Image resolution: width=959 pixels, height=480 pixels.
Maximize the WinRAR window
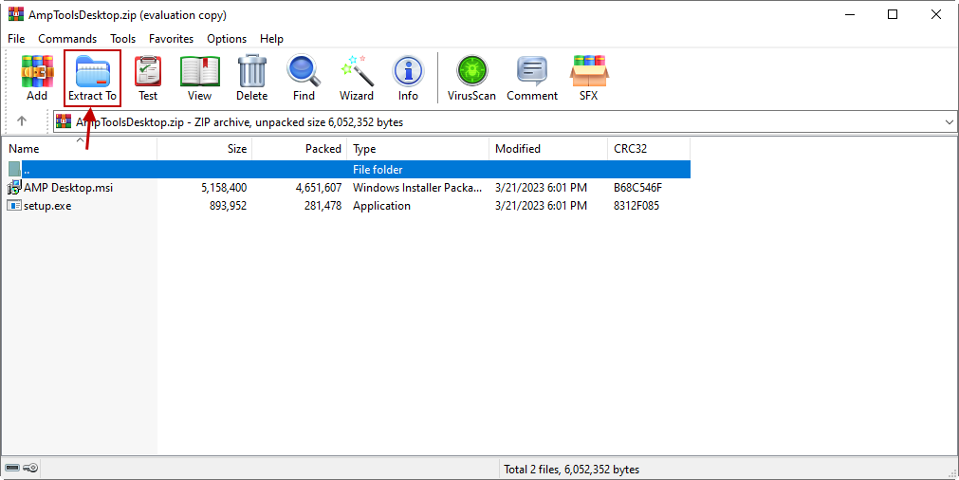893,14
